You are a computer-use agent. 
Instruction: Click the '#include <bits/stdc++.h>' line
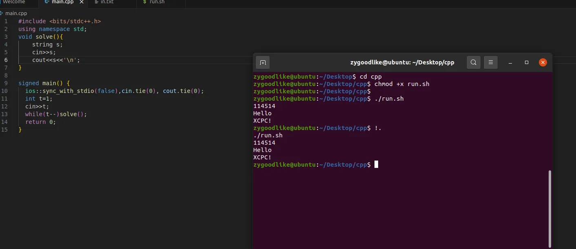pyautogui.click(x=60, y=21)
